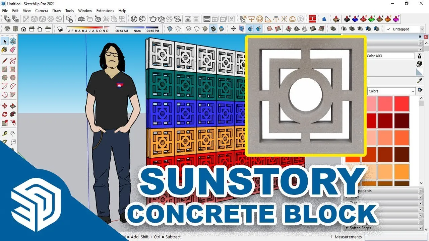Add a V-Ray sphere light
Viewport: 429px width, 241px height.
click(x=260, y=19)
